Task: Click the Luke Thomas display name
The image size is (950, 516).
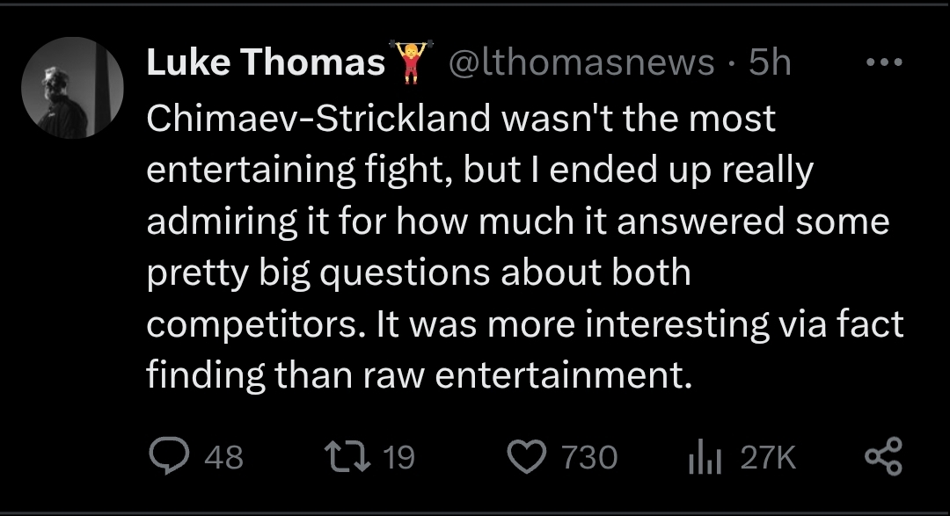Action: point(266,62)
